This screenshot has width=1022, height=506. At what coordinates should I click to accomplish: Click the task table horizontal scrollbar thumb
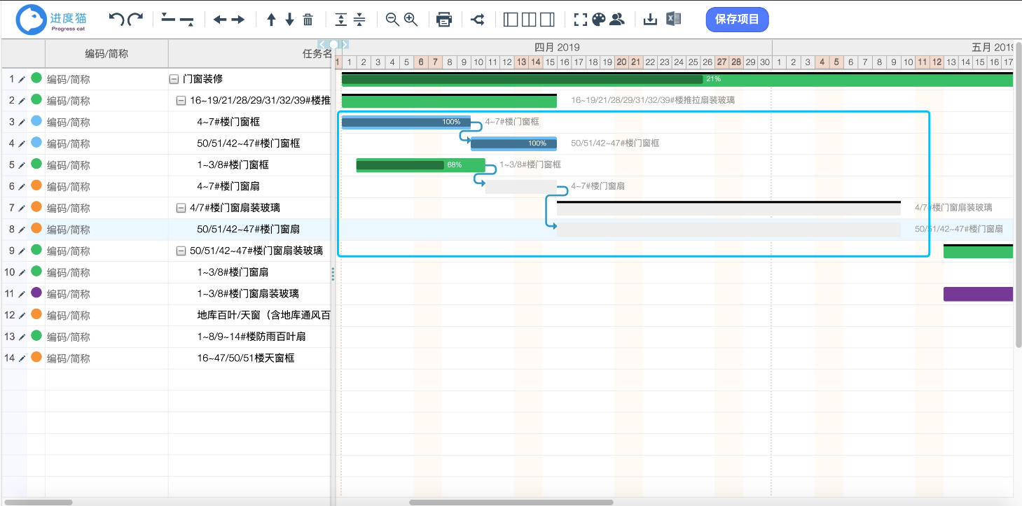click(x=39, y=502)
